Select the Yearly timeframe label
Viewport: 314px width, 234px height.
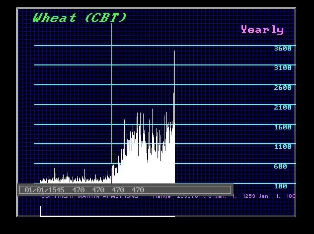coord(262,30)
